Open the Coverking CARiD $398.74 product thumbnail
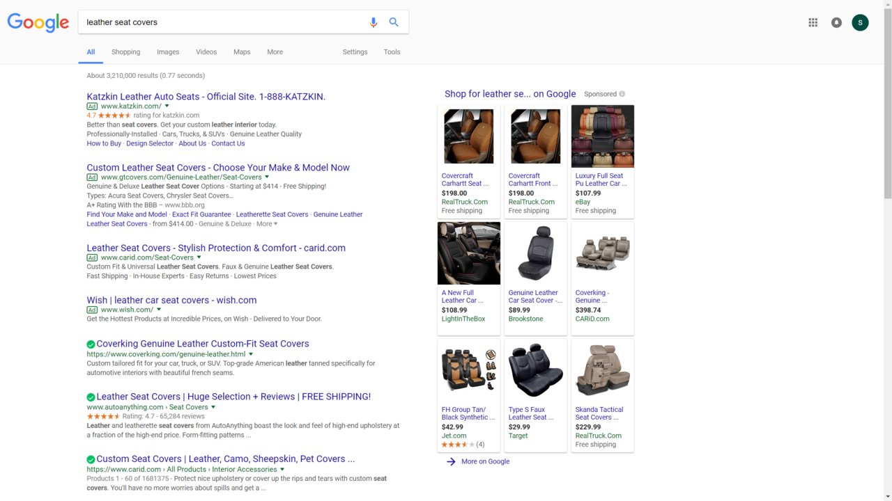Viewport: 892px width, 501px height. click(603, 253)
